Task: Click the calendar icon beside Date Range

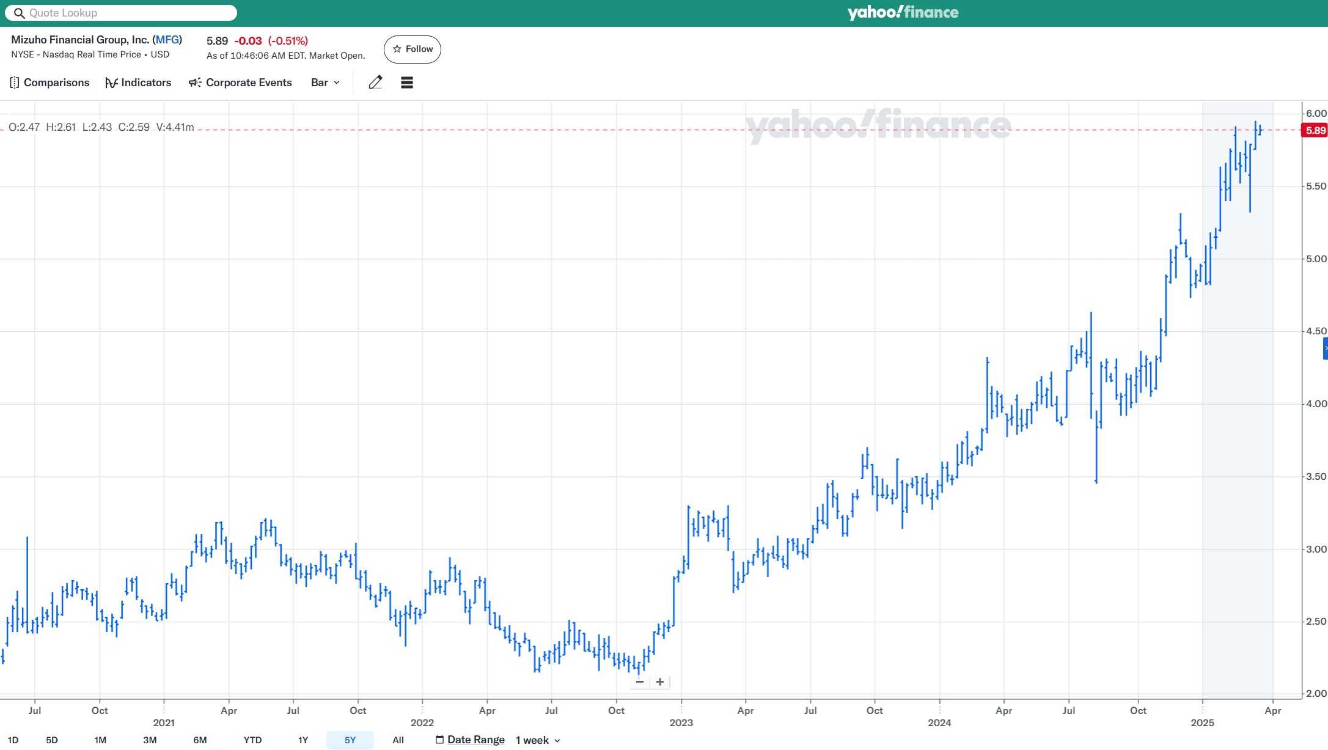Action: click(439, 740)
